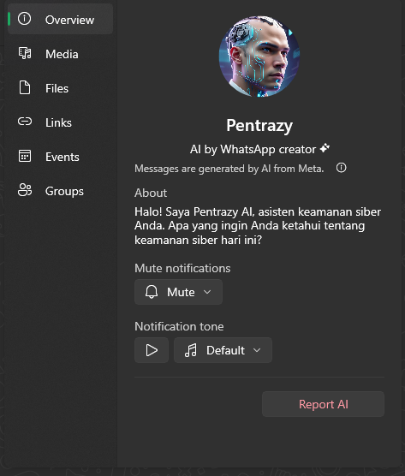Click the Files document icon
Viewport: 405px width, 476px height.
point(25,87)
